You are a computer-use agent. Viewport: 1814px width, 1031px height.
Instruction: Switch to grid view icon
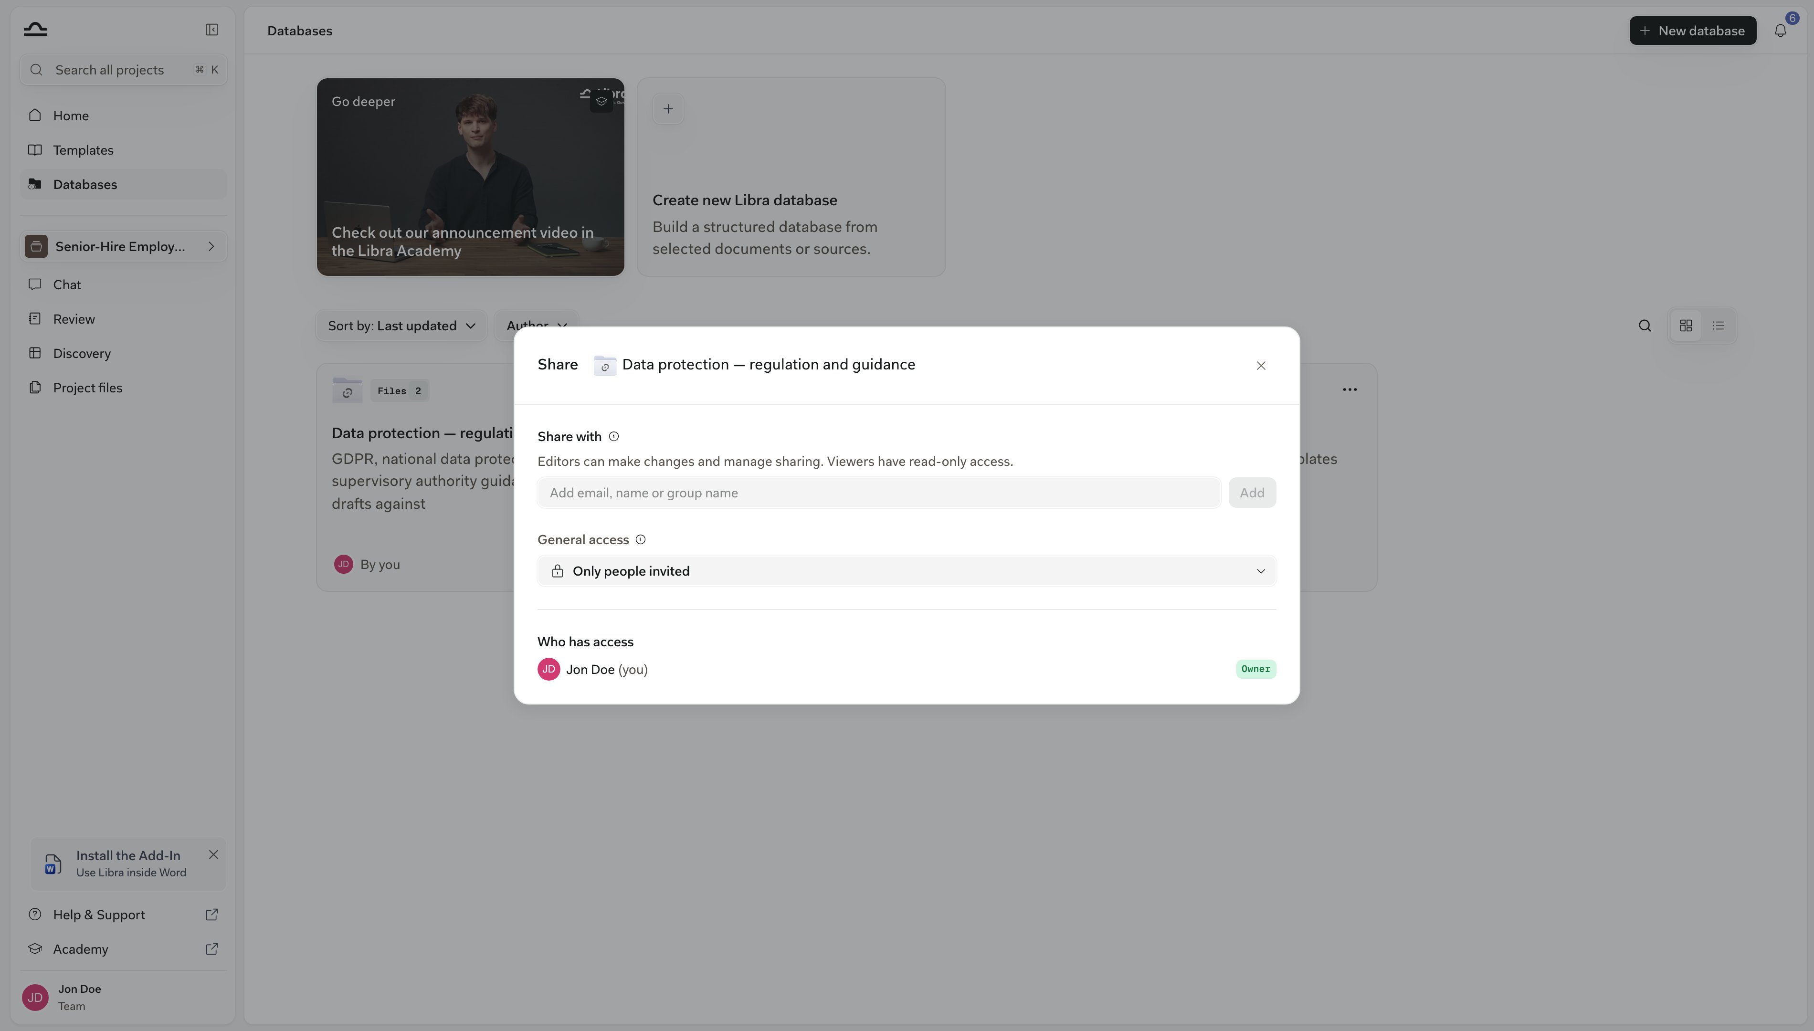click(1686, 326)
